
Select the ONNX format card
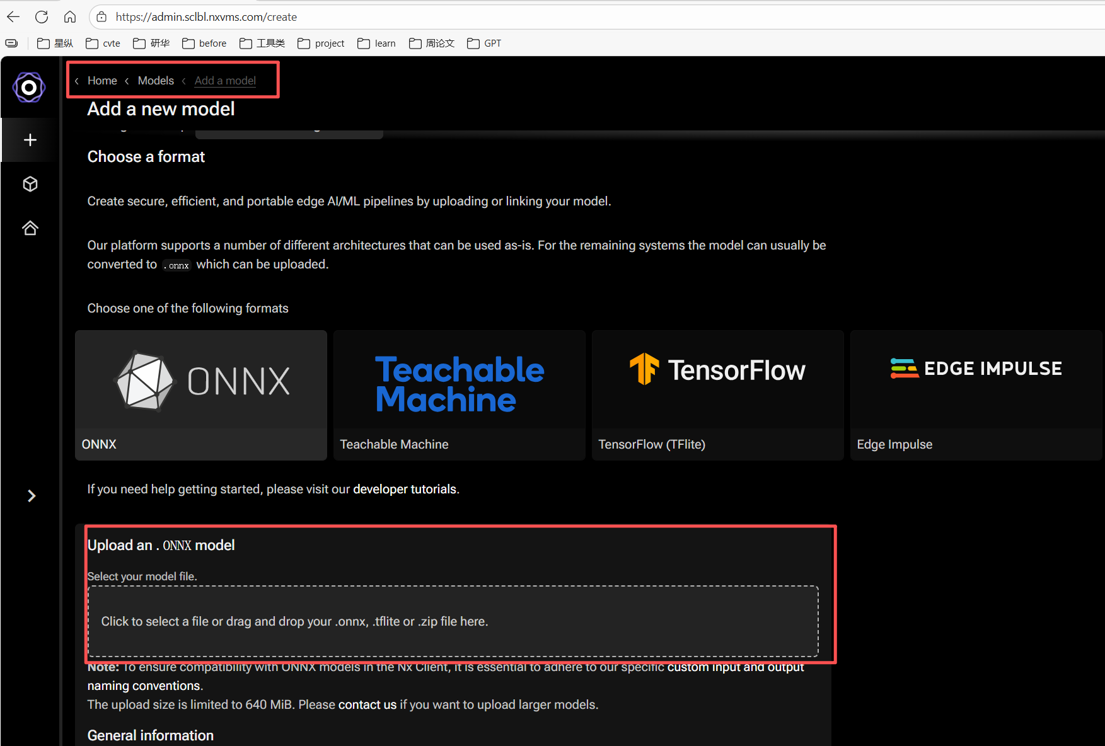click(201, 395)
